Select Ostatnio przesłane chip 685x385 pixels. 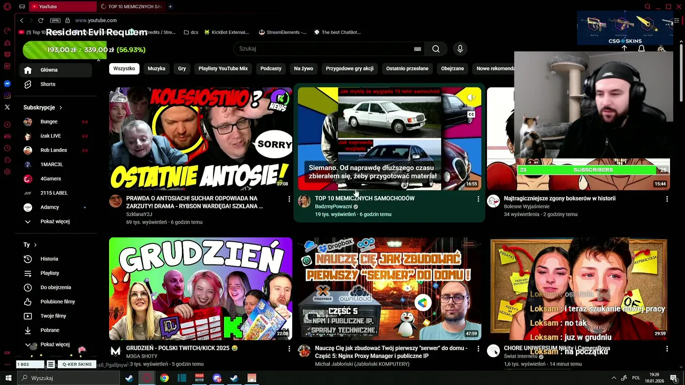[x=407, y=68]
